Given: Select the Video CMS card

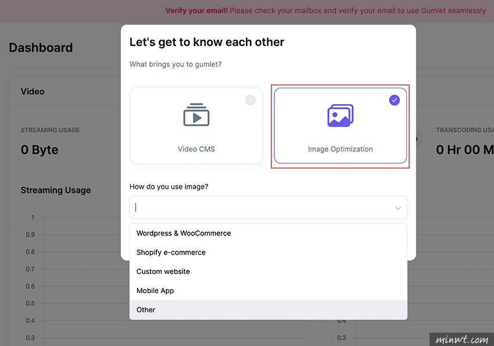Looking at the screenshot, I should click(x=196, y=126).
